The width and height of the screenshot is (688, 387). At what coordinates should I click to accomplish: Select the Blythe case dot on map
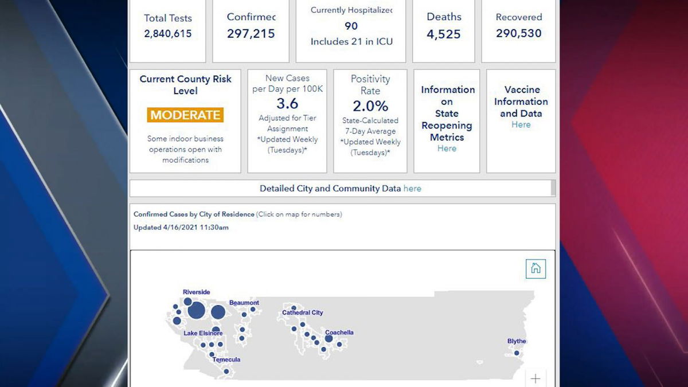(x=517, y=352)
